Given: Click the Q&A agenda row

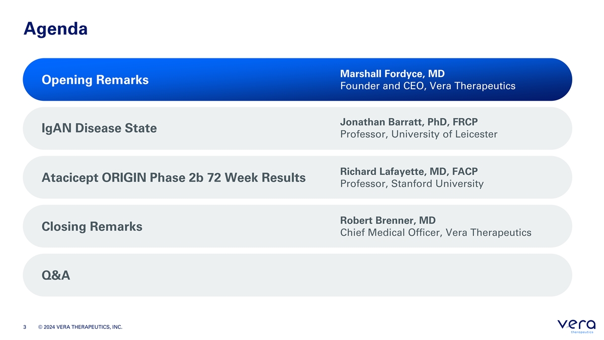Looking at the screenshot, I should (297, 275).
